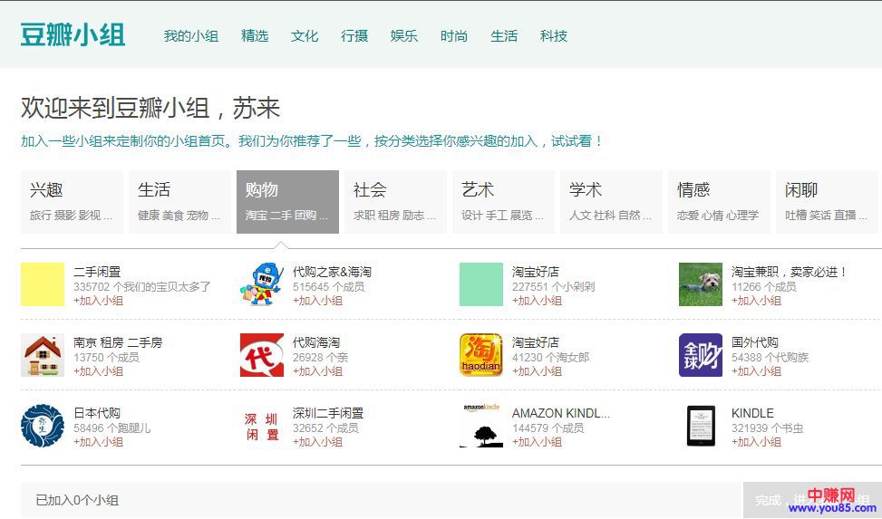Click the 豆瓣小组 site logo
The image size is (882, 519).
point(73,35)
